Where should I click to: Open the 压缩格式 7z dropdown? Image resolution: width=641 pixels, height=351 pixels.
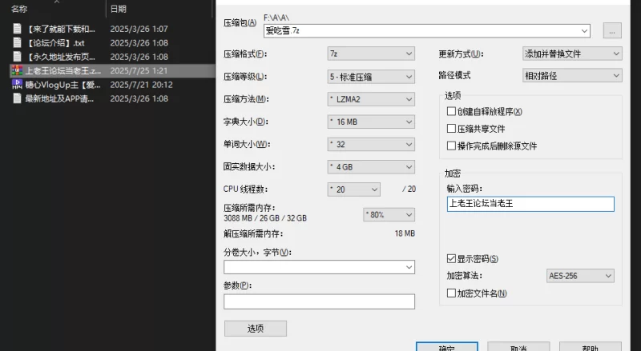tap(371, 54)
